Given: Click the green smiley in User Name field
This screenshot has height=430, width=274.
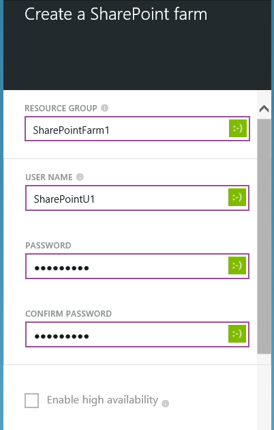Looking at the screenshot, I should click(x=237, y=197).
